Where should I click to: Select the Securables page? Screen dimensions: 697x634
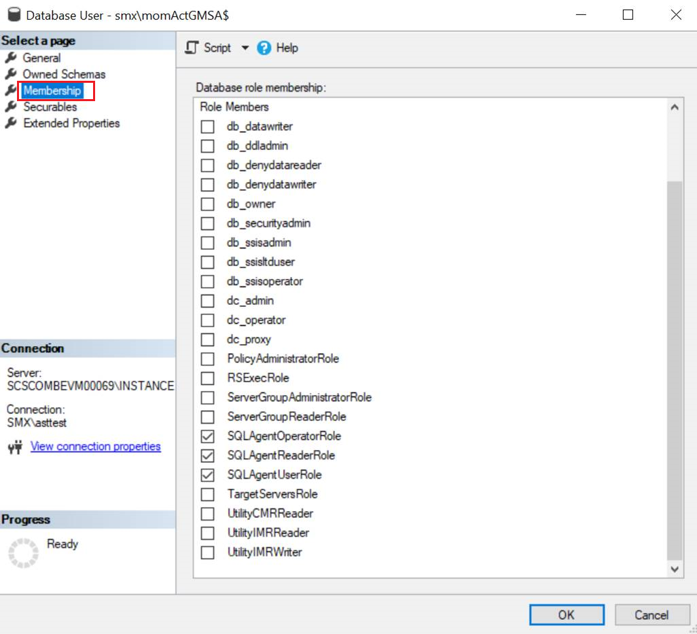50,107
